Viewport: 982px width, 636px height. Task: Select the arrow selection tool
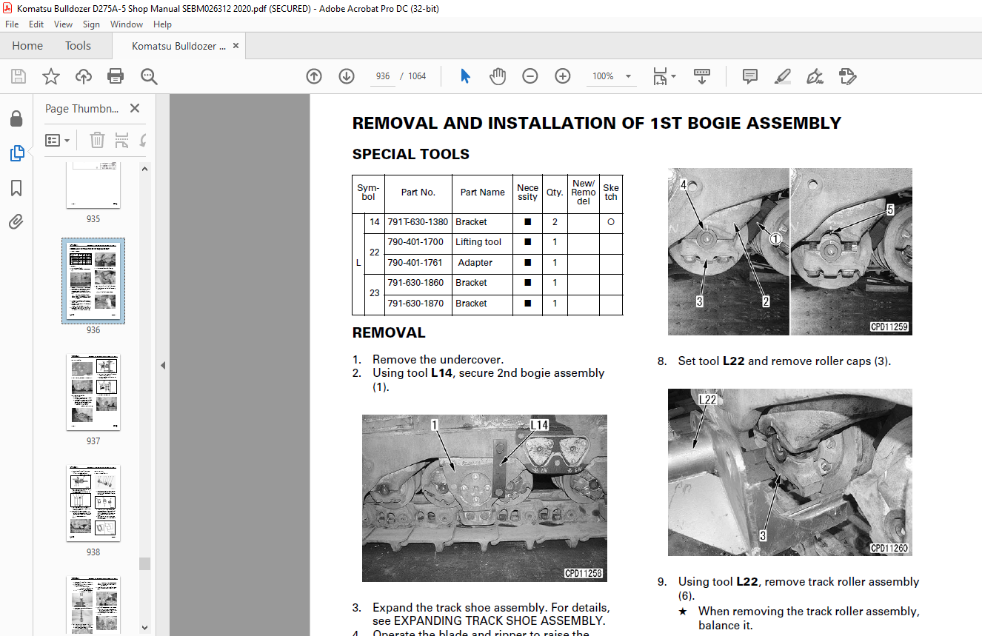click(465, 76)
